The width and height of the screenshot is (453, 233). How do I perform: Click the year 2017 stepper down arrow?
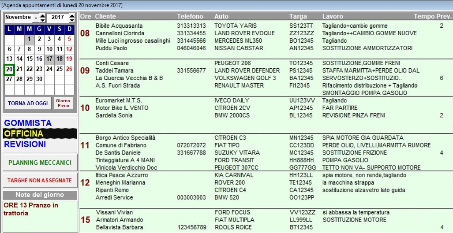72,20
